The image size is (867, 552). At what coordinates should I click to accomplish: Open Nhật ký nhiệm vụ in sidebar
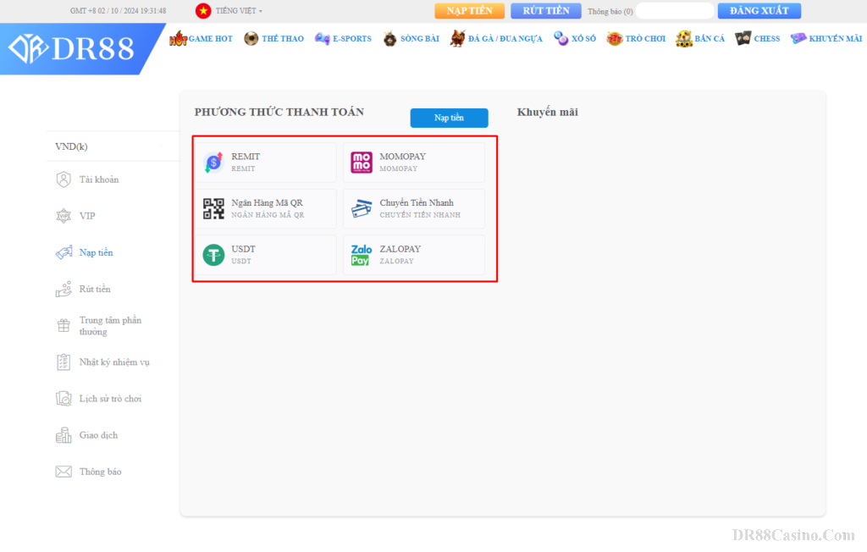[114, 362]
